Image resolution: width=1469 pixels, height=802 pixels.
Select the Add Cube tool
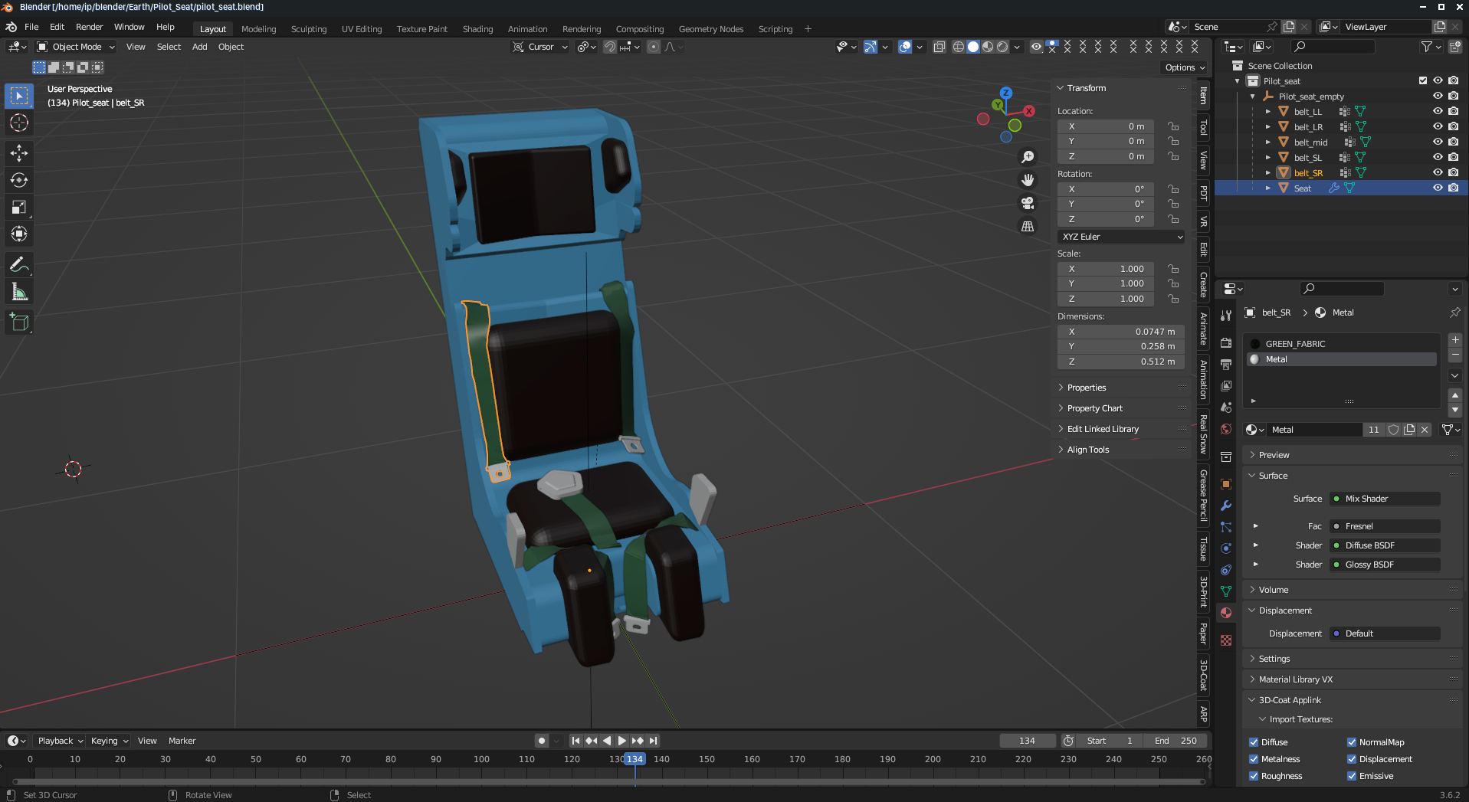click(18, 322)
